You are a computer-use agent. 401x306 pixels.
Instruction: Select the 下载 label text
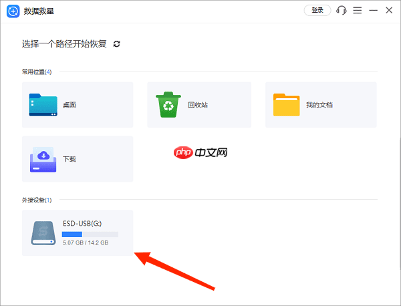click(70, 159)
